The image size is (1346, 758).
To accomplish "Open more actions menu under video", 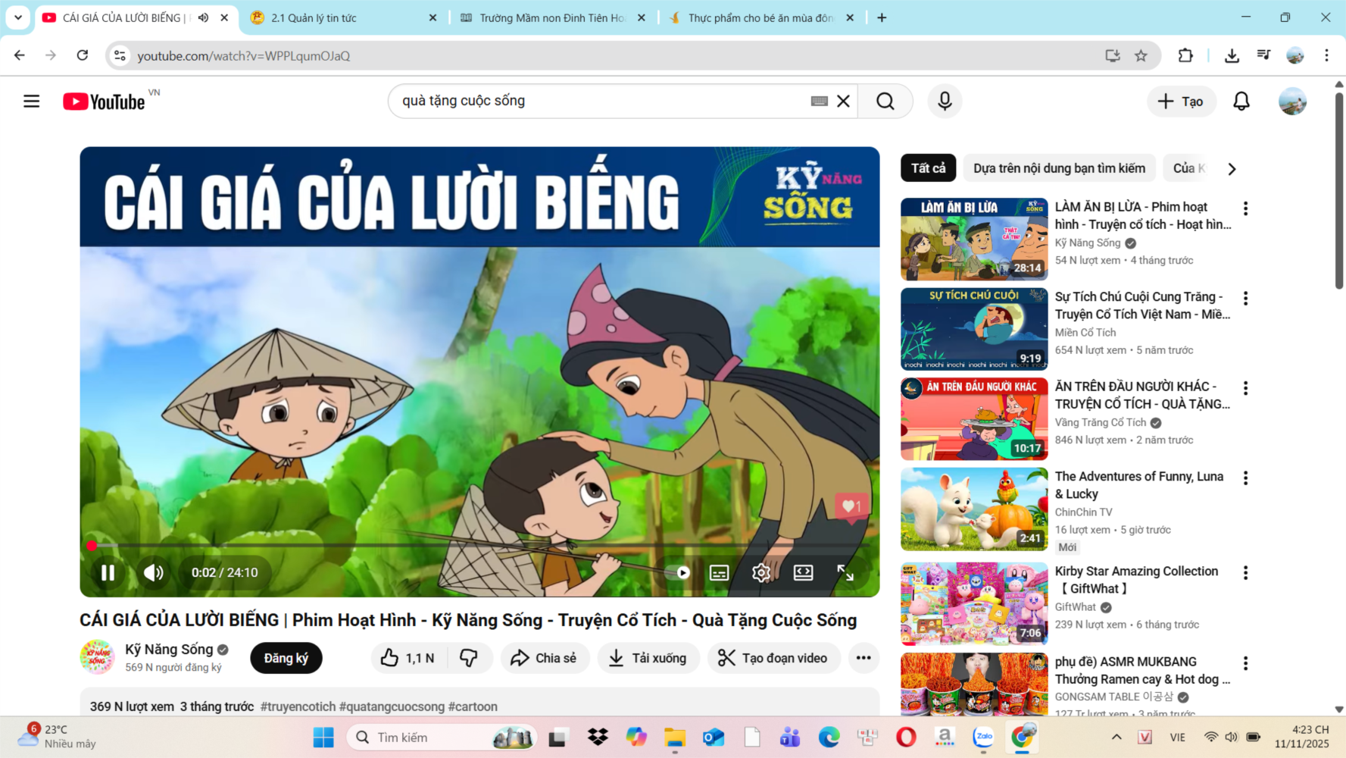I will [863, 658].
